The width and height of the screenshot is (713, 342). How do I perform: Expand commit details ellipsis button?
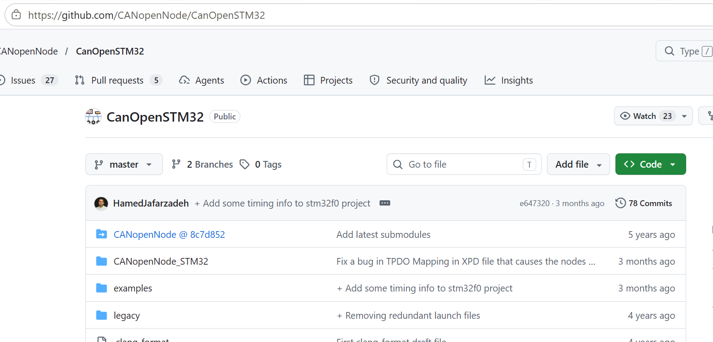(385, 203)
